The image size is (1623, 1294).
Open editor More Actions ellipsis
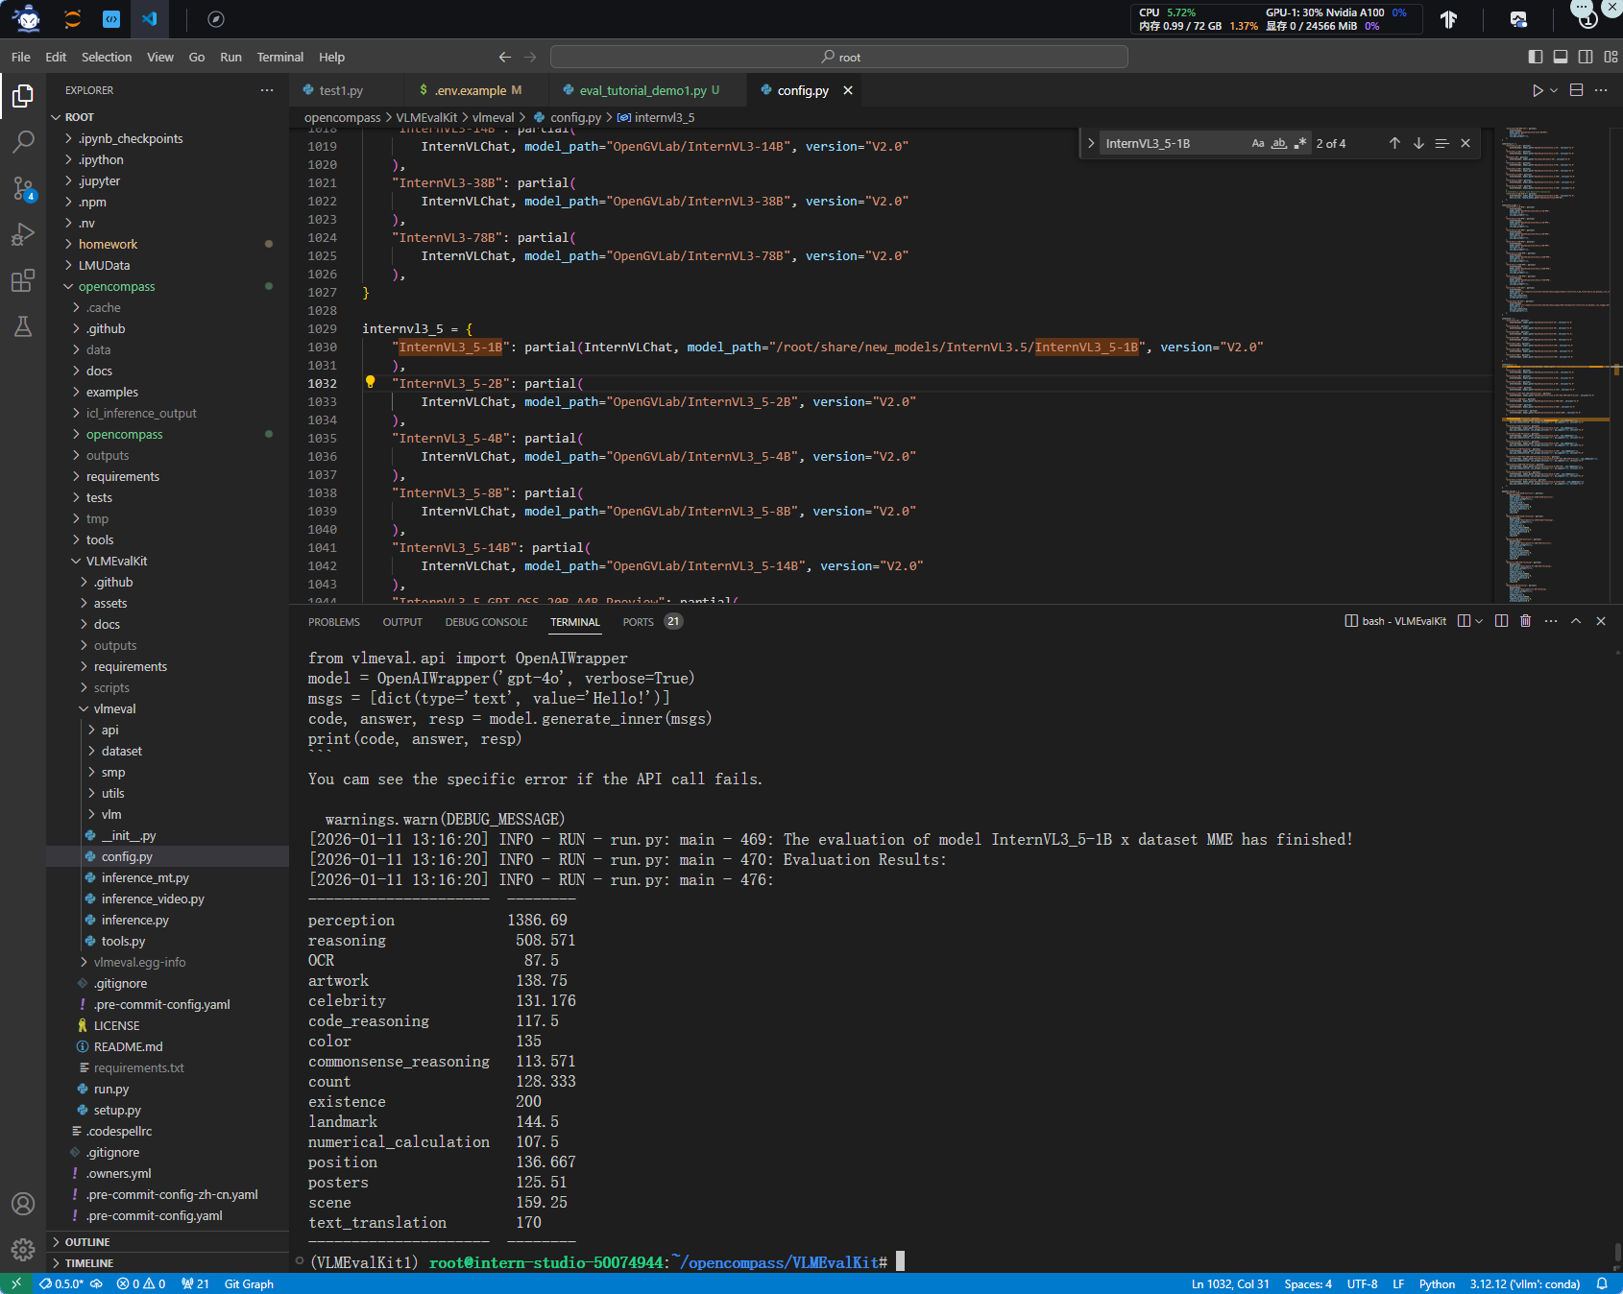coord(1601,90)
